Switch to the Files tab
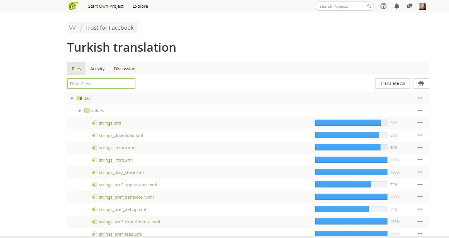 77,69
